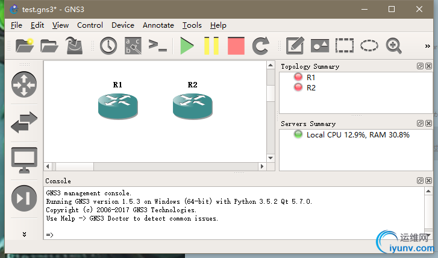Open the Annotate menu
Screen dimensions: 438x258
click(x=158, y=25)
